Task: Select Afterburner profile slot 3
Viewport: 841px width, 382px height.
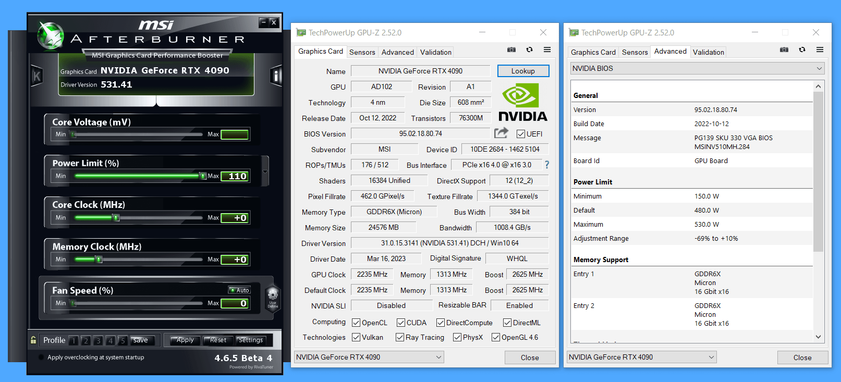Action: 97,341
